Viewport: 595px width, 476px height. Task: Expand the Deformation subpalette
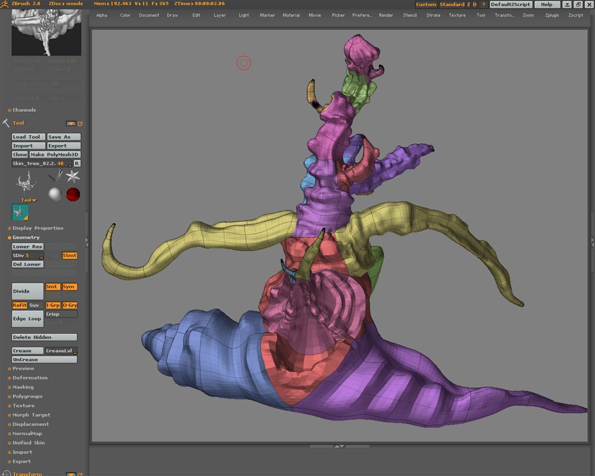(30, 378)
